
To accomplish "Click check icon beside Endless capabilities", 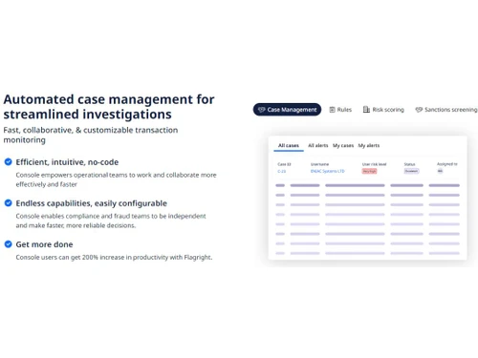I will coord(8,203).
